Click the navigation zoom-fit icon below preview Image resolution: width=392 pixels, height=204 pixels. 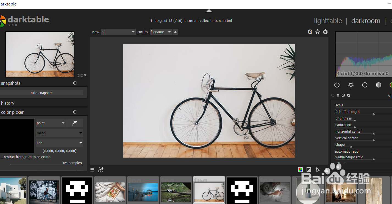pos(80,75)
